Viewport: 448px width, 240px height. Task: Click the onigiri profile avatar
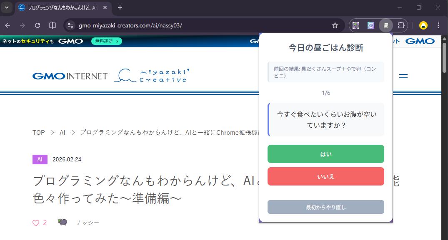pyautogui.click(x=423, y=25)
